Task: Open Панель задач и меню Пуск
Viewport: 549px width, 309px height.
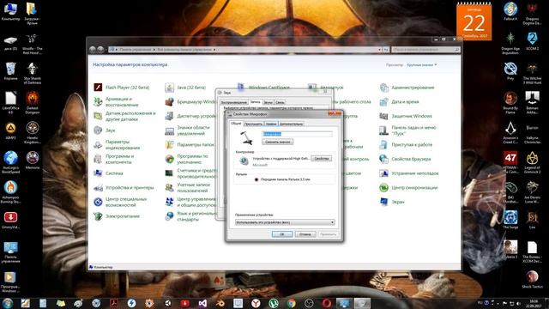Action: click(x=408, y=130)
